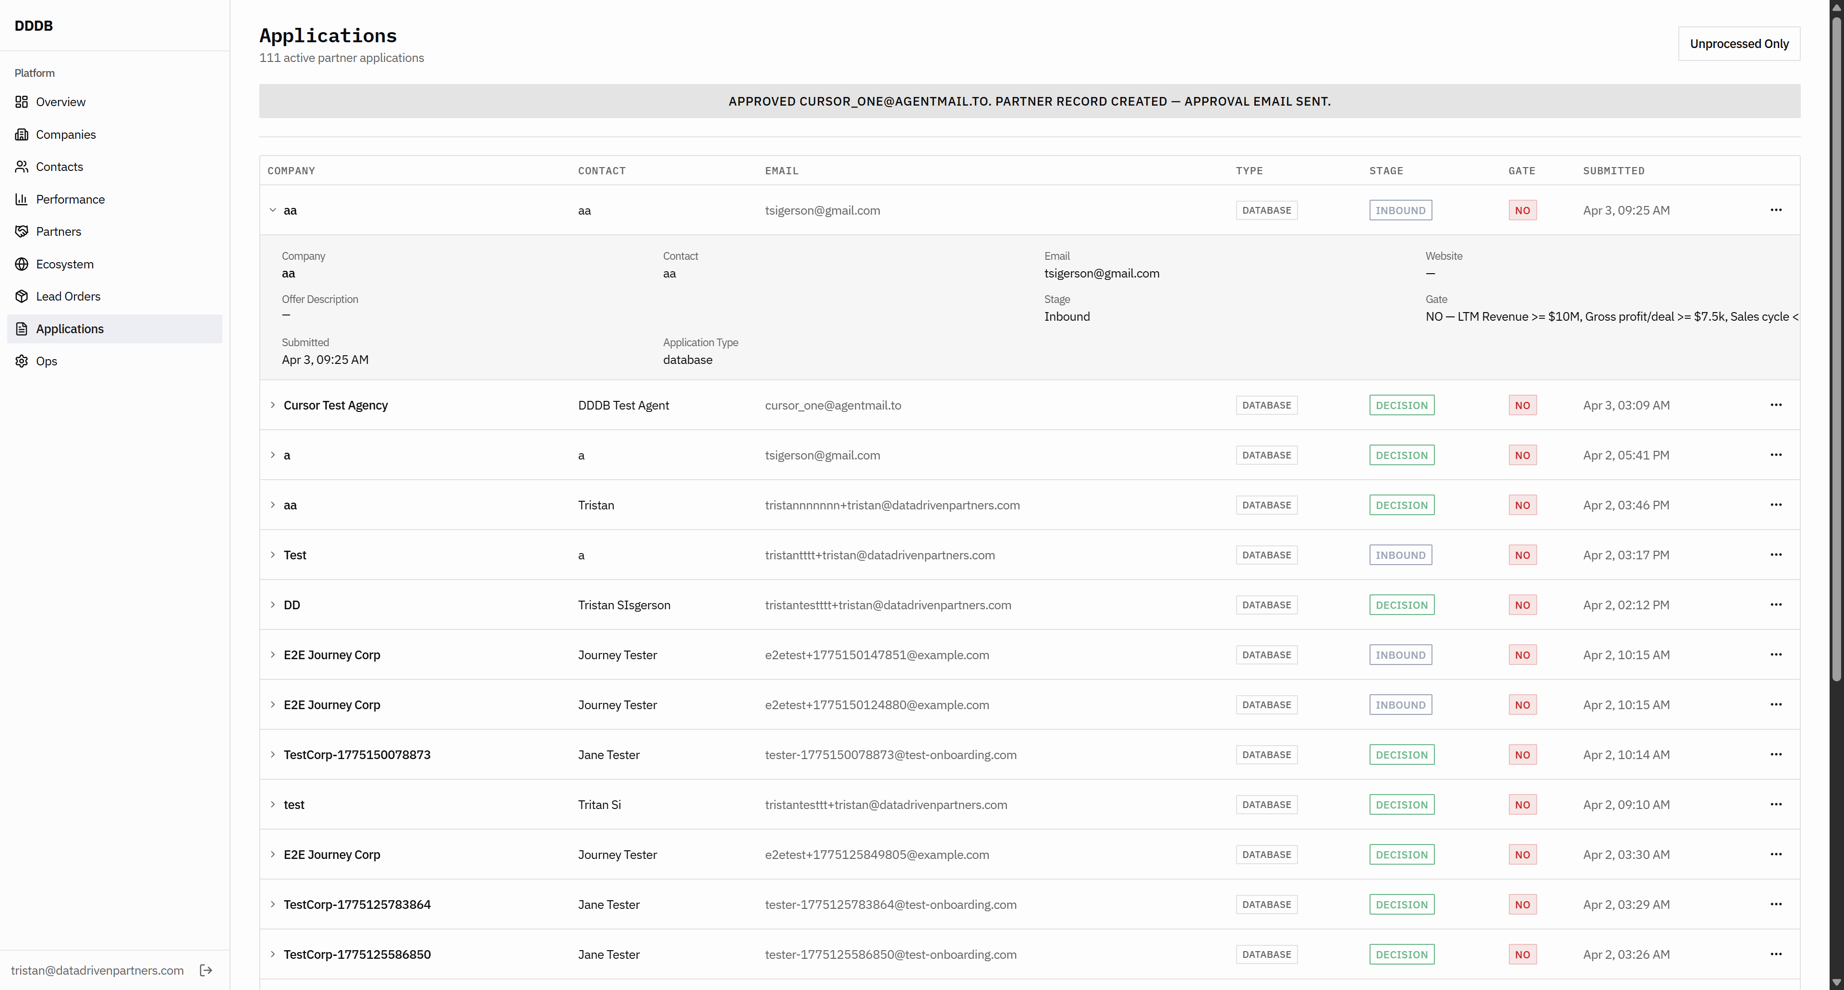Open actions menu for Cursor Test Agency

[1775, 405]
